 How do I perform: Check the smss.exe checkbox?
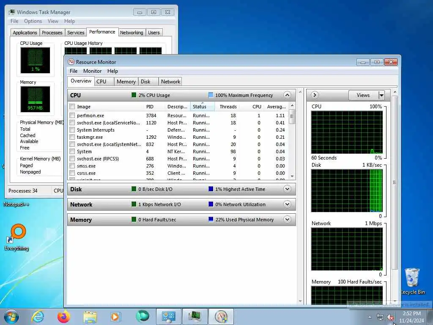click(72, 166)
